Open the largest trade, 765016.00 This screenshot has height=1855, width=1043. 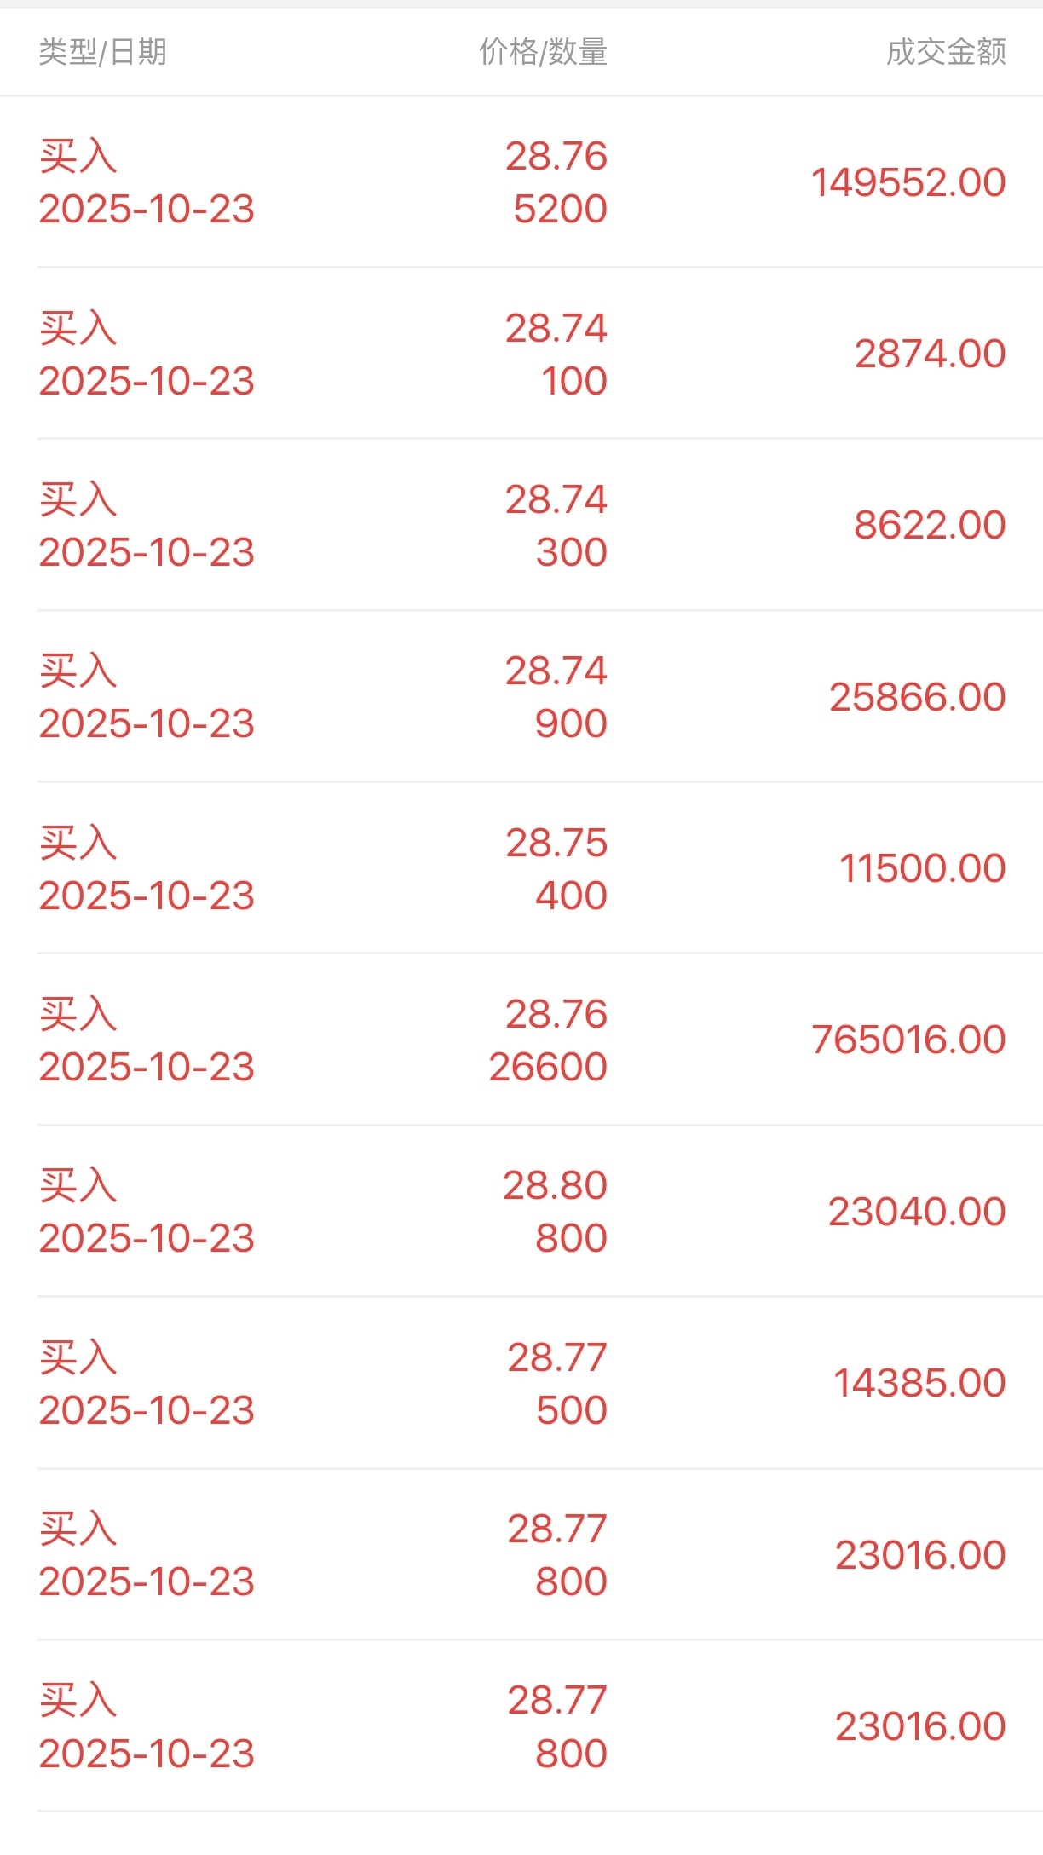pyautogui.click(x=908, y=1040)
